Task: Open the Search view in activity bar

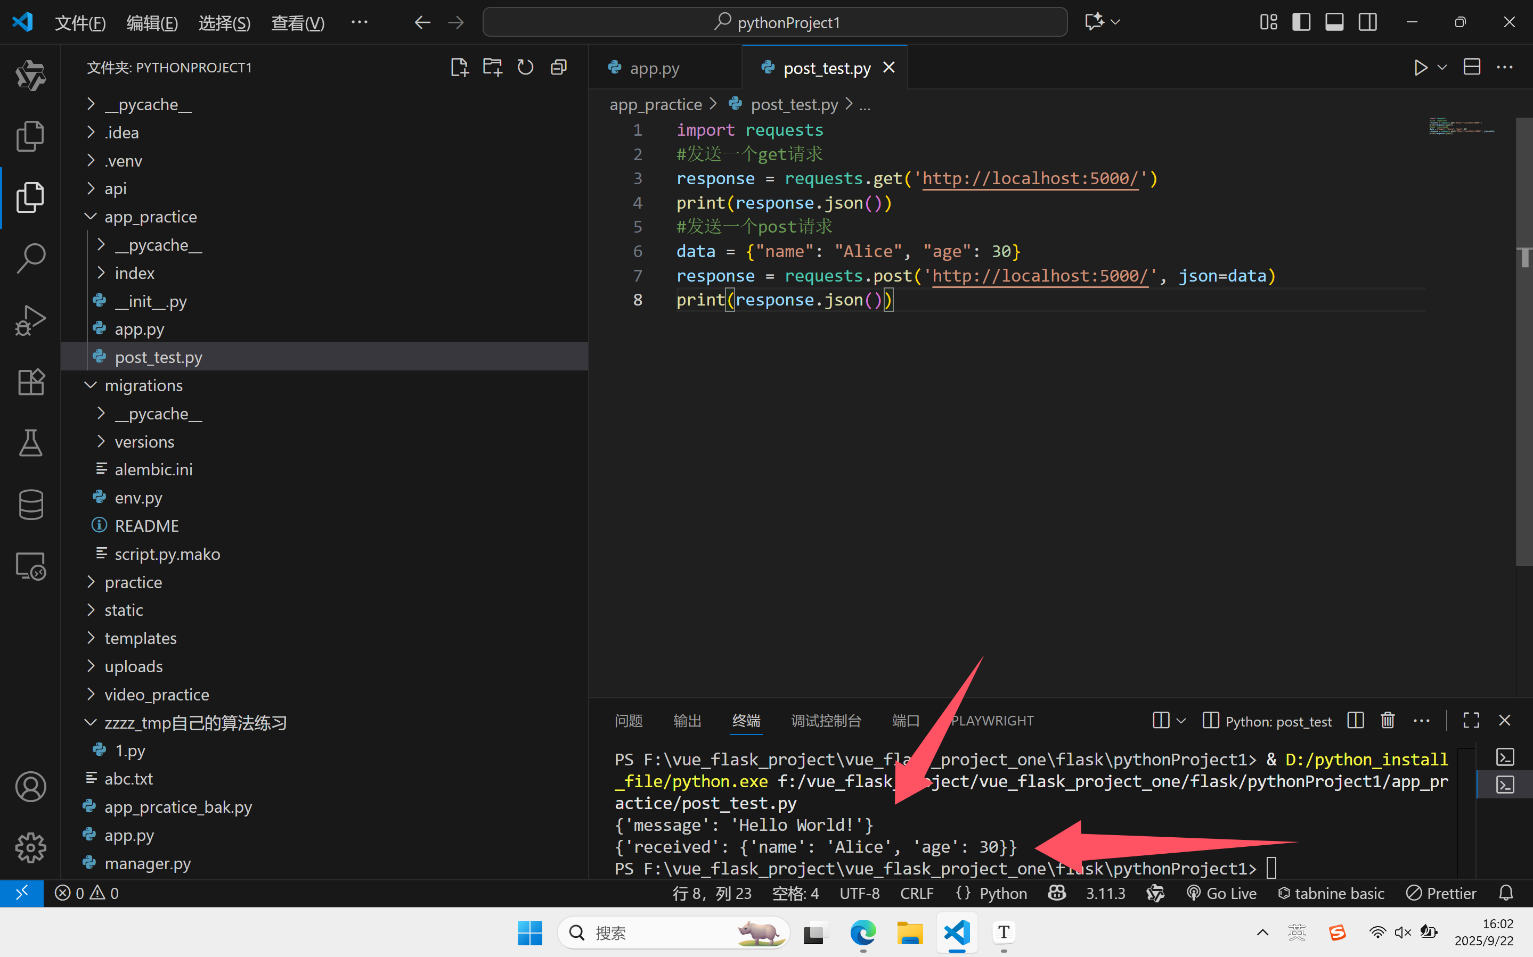Action: [30, 258]
